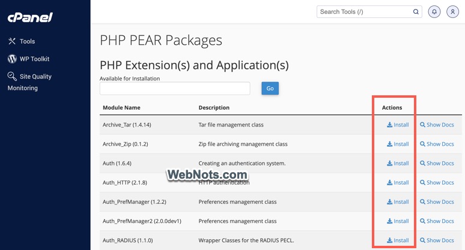Click the Module Name column header
Screen dimensions: 465x250
pyautogui.click(x=121, y=108)
